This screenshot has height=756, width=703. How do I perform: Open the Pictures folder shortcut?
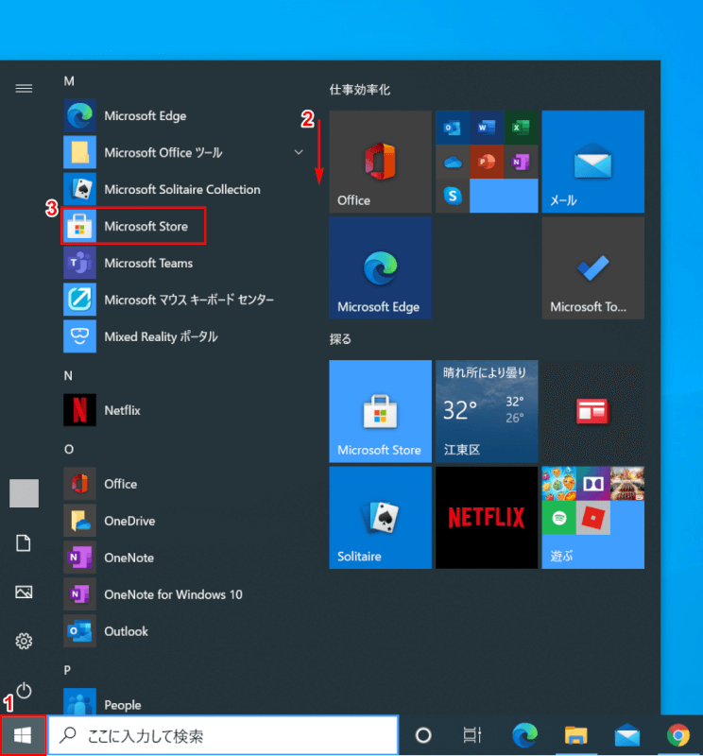pos(24,592)
